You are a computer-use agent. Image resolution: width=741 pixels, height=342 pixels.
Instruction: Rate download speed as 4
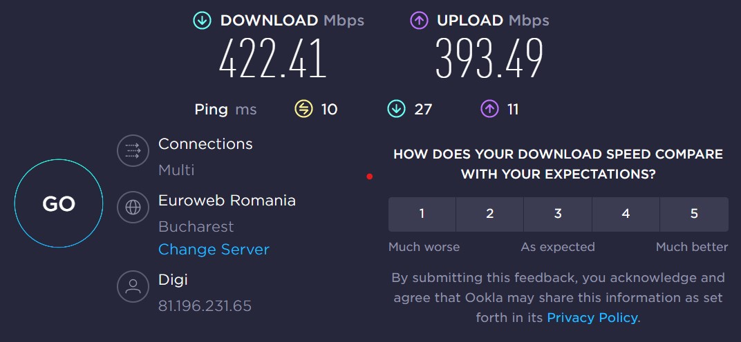pyautogui.click(x=626, y=214)
